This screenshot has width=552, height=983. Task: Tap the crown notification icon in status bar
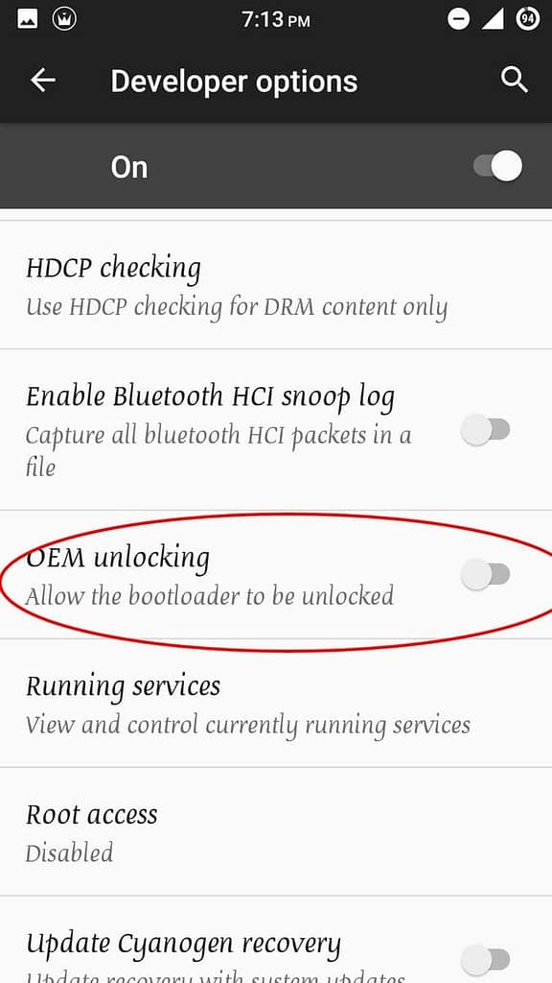64,19
